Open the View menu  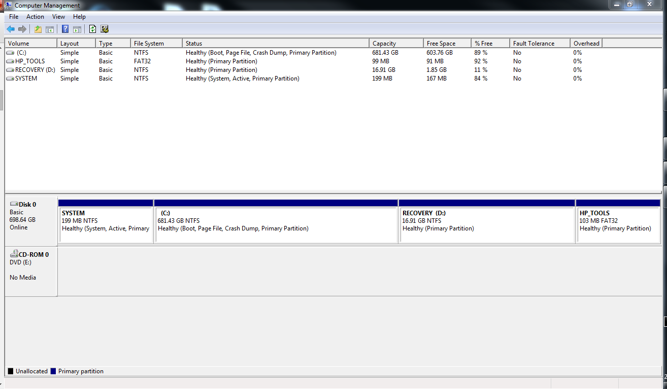[59, 17]
